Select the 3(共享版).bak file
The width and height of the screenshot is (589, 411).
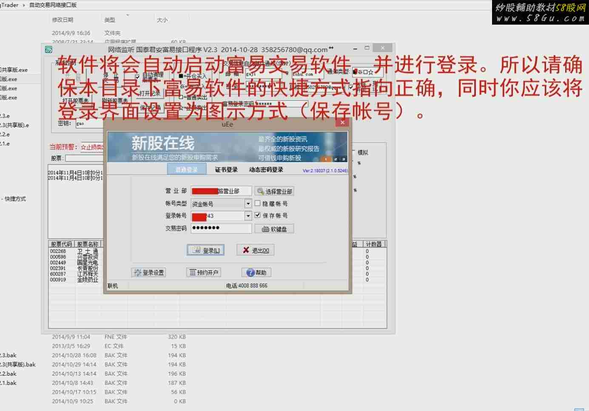(x=17, y=365)
